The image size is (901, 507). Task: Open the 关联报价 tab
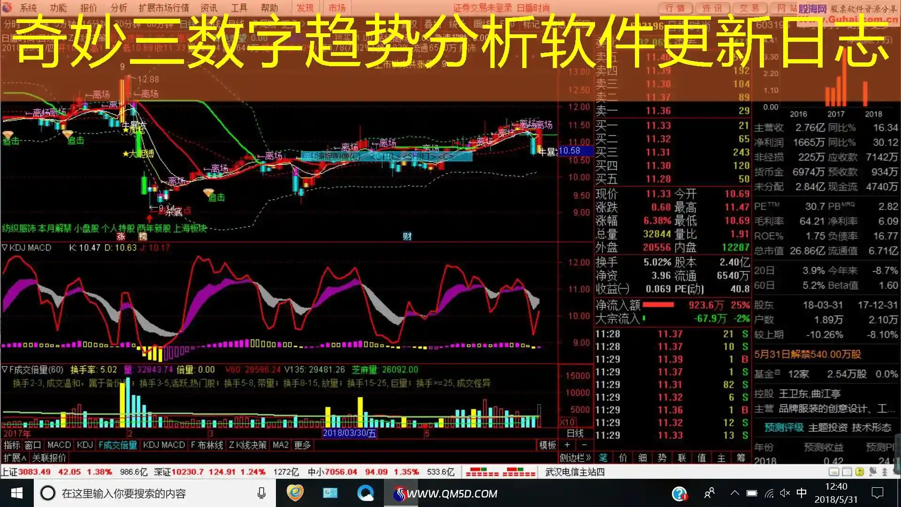[49, 457]
